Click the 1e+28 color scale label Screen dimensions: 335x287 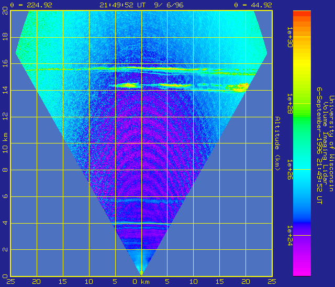tap(289, 104)
